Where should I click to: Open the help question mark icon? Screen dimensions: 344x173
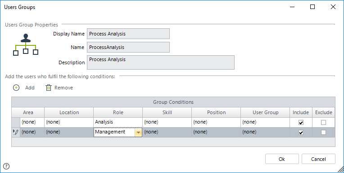(6, 166)
